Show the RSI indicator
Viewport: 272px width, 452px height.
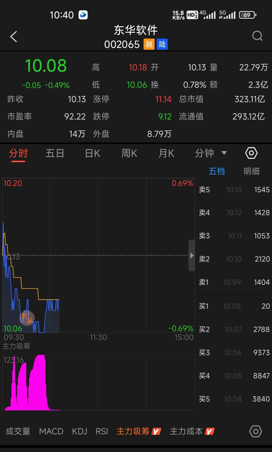point(102,431)
